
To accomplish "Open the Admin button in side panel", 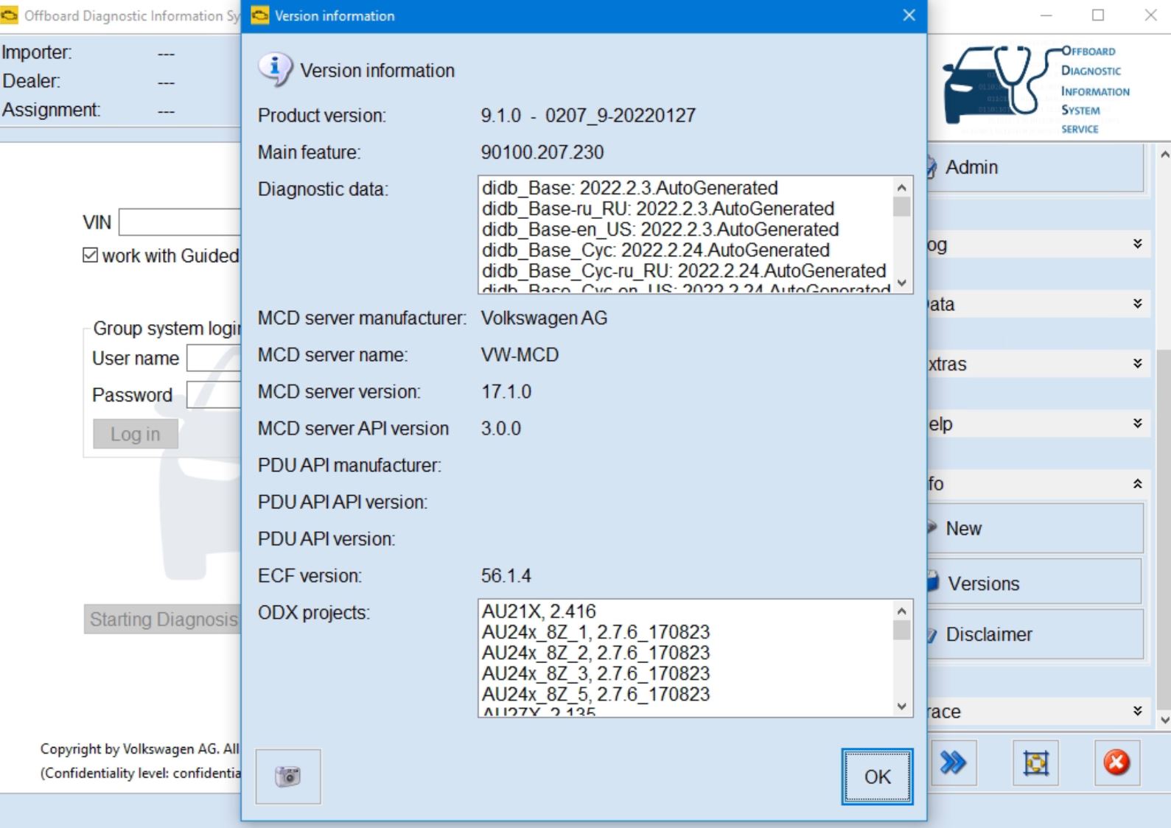I will 1035,168.
